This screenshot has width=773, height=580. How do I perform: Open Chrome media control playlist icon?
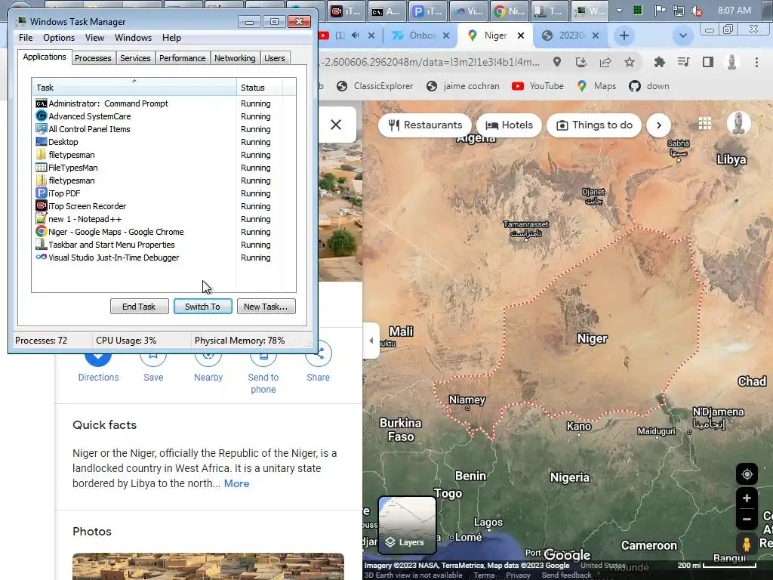pos(683,62)
